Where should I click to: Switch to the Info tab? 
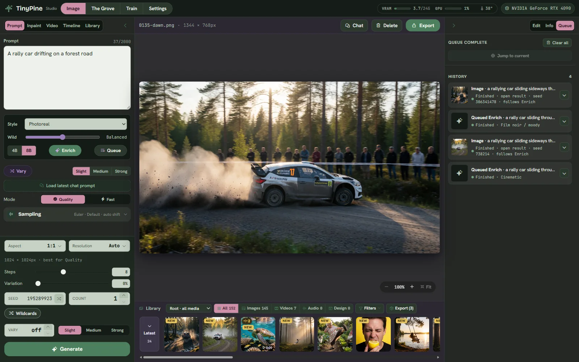549,26
